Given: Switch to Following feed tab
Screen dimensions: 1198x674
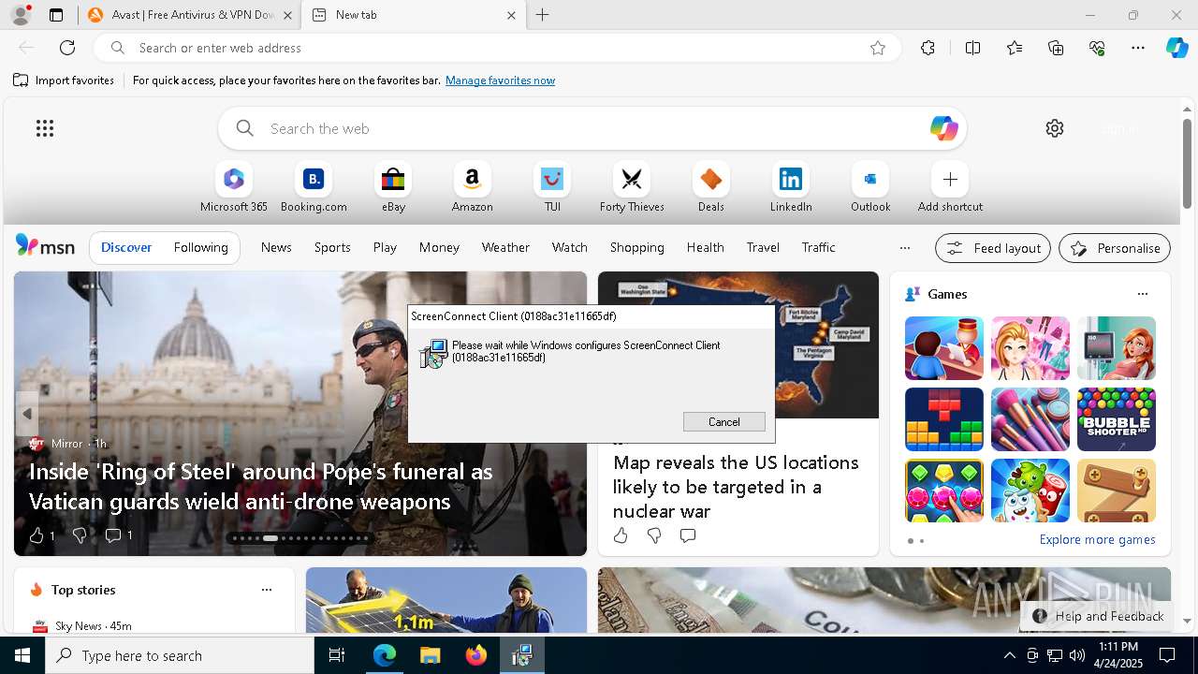Looking at the screenshot, I should pyautogui.click(x=200, y=247).
